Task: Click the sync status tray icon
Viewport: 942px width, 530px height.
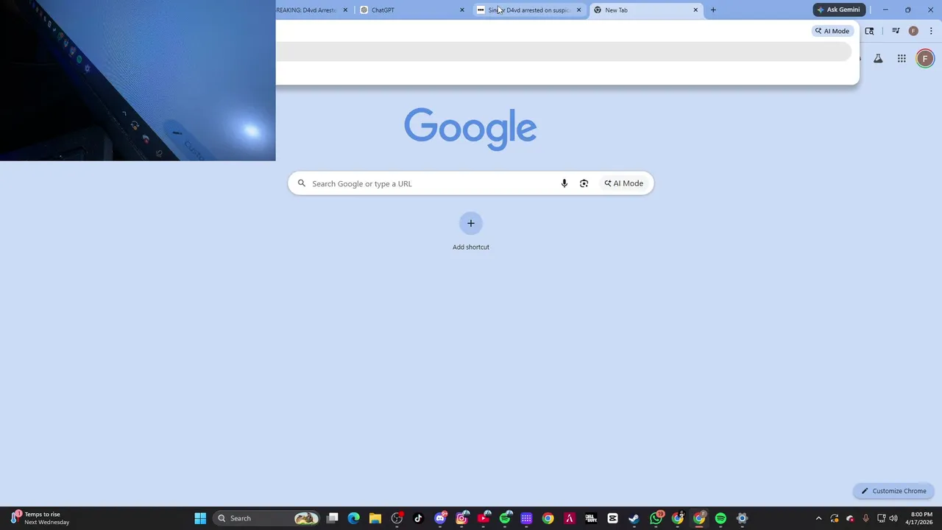Action: click(835, 518)
